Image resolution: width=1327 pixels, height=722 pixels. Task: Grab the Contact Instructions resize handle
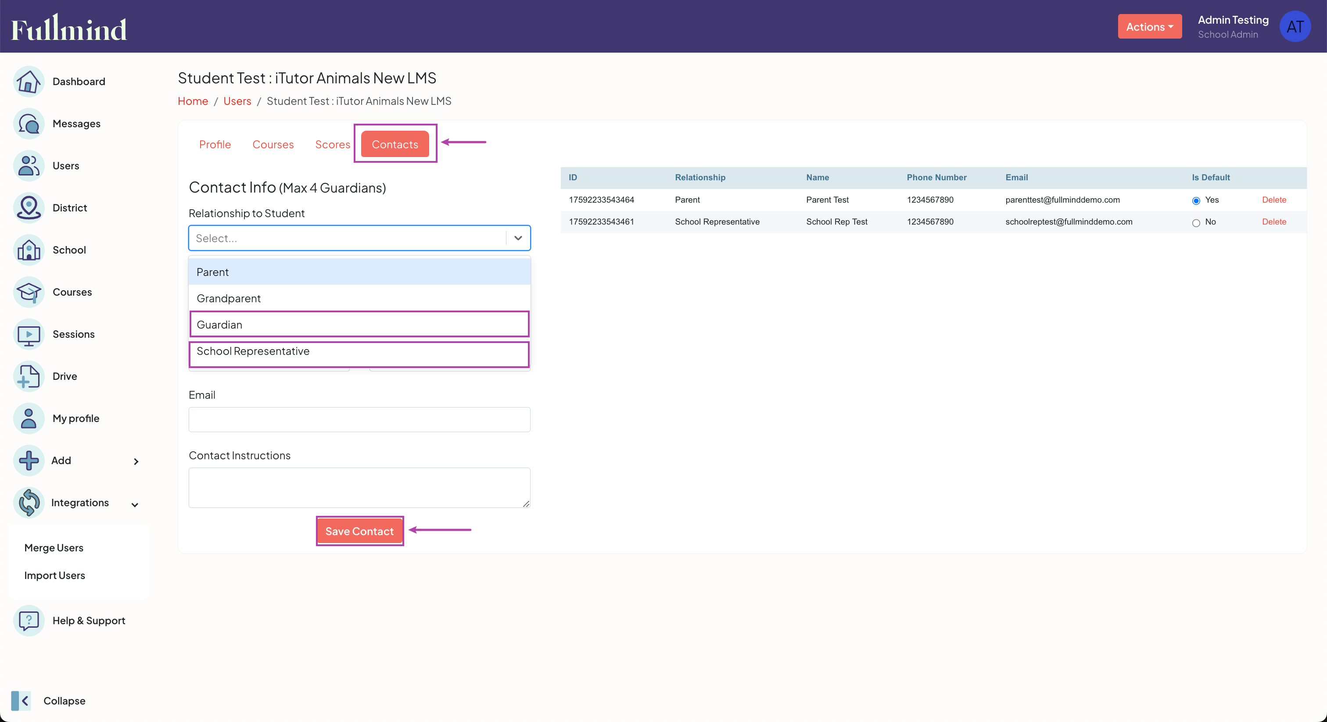[x=526, y=504]
